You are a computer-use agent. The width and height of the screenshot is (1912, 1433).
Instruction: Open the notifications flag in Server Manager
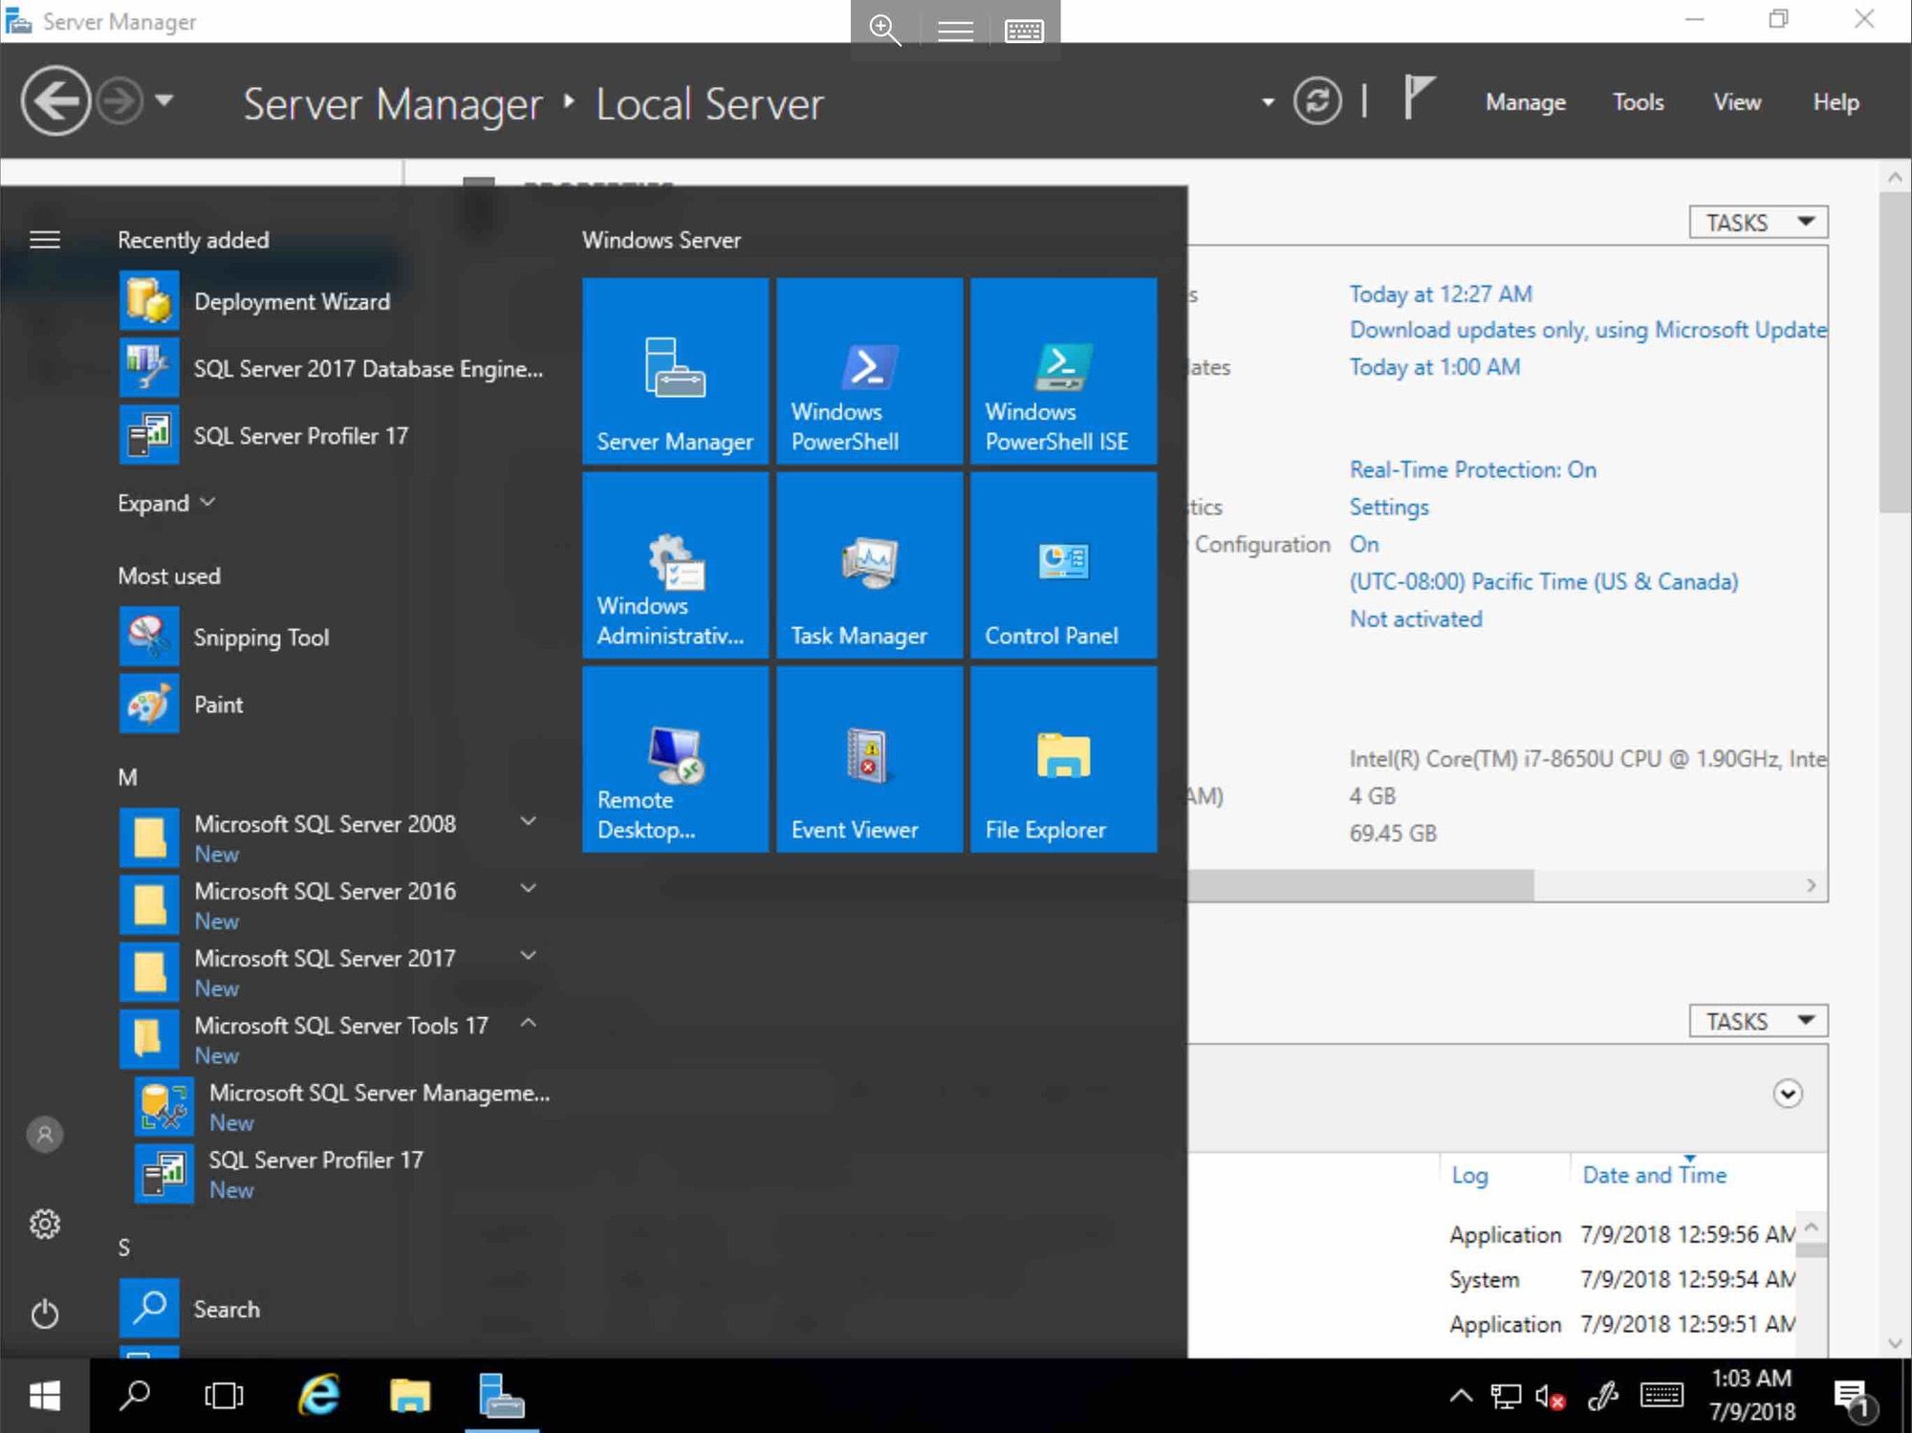1419,98
